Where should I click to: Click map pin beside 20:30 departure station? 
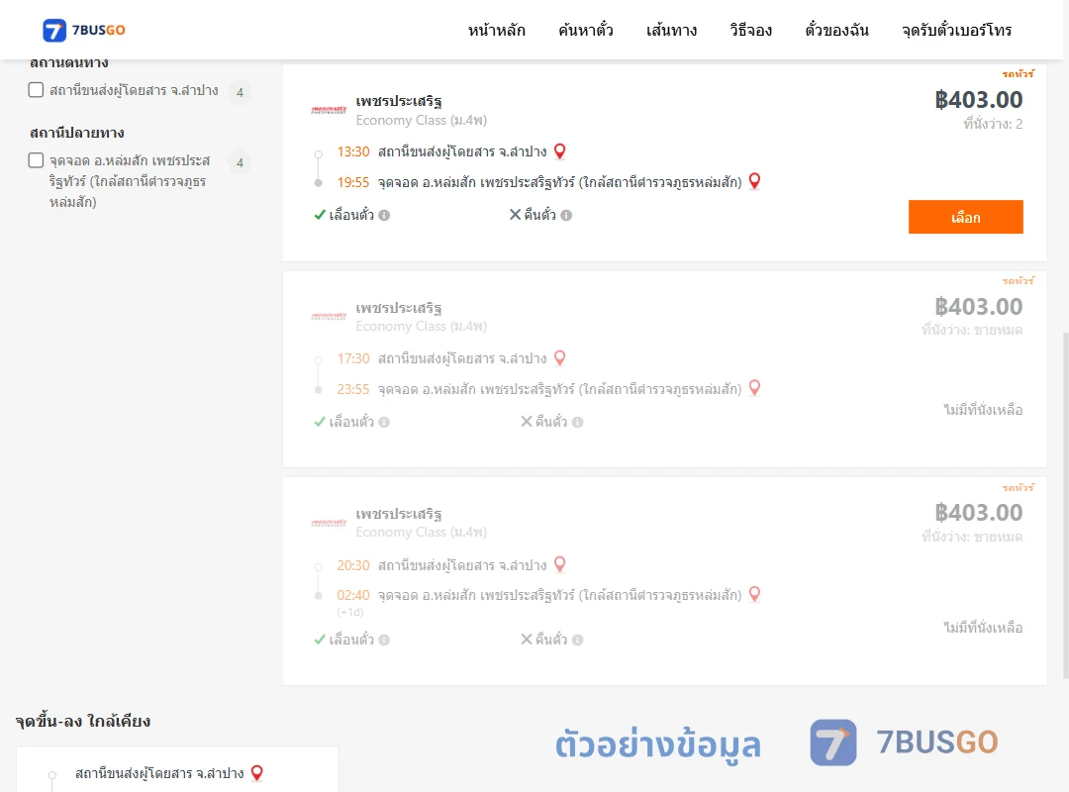559,565
